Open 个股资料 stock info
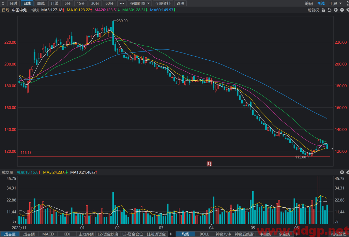Viewport: 349px width, 237px height. tap(163, 3)
